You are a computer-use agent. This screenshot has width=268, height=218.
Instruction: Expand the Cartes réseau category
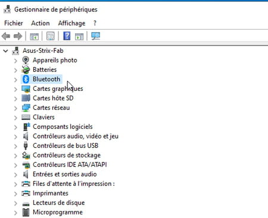(15, 108)
